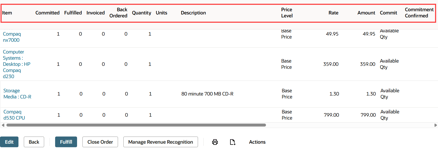438x149 pixels.
Task: Click the Quantity column header
Action: tap(142, 13)
